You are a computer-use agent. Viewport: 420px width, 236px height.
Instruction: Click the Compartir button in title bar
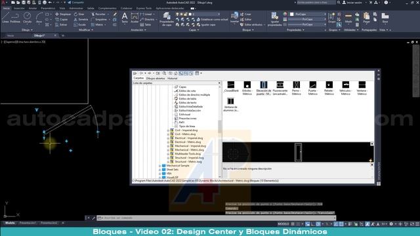pyautogui.click(x=76, y=3)
